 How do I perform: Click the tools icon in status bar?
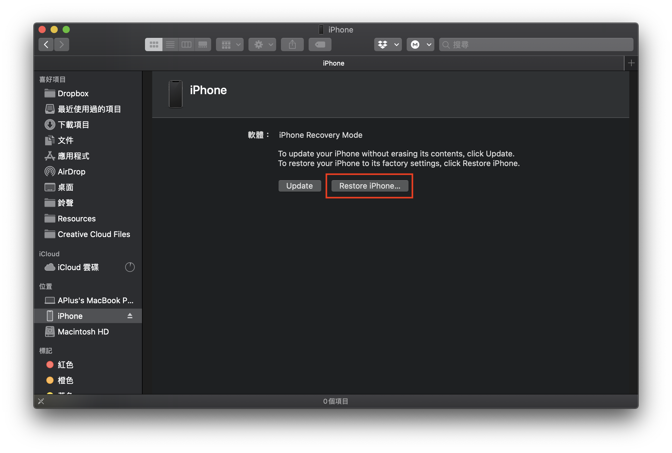(41, 401)
